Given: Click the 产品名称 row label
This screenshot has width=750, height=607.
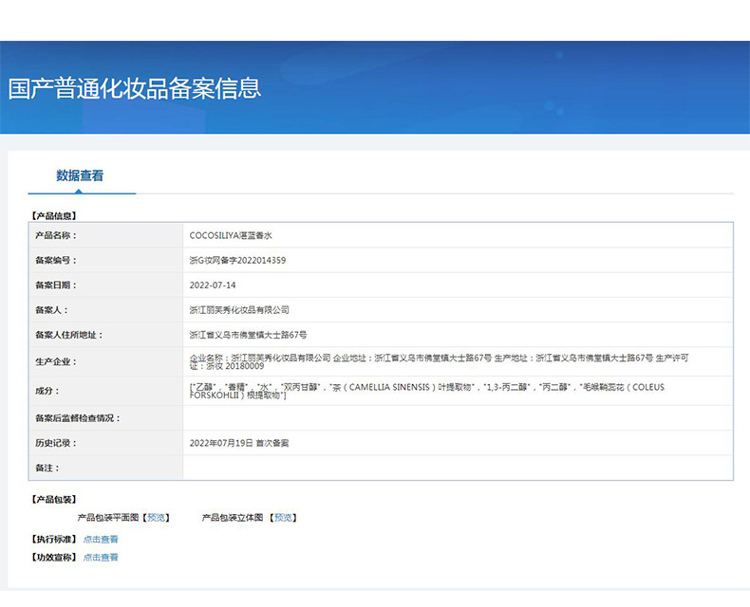Looking at the screenshot, I should (x=56, y=235).
